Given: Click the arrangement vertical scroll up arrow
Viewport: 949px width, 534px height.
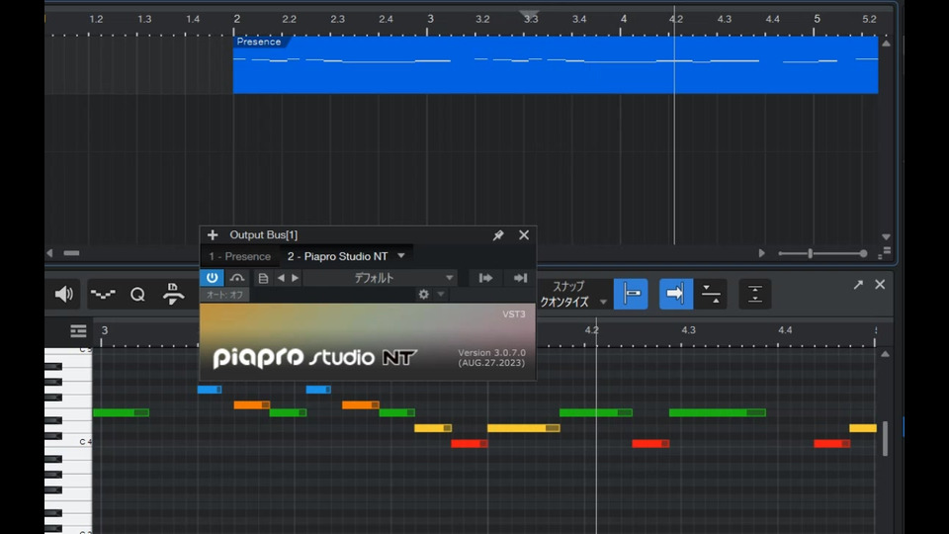Looking at the screenshot, I should point(886,44).
